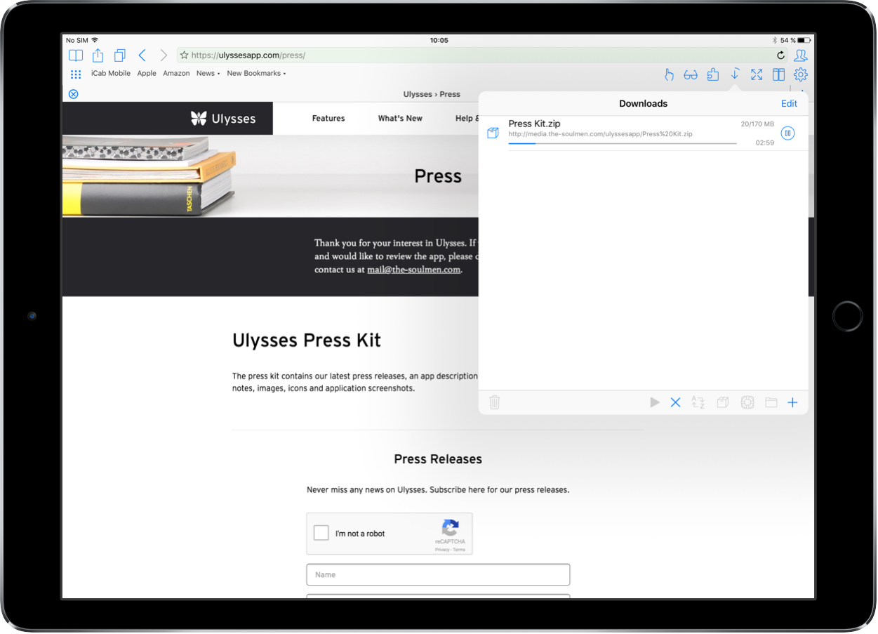
Task: Expand the New Bookmarks folder dropdown
Action: pyautogui.click(x=256, y=73)
